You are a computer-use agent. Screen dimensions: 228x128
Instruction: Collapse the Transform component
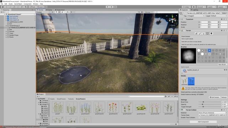(180, 19)
